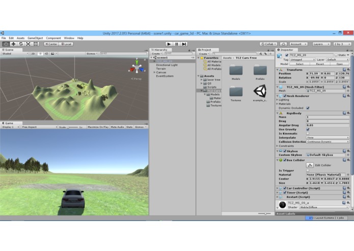Click the Custom Skybox object picker circle
354x251 pixels.
point(348,155)
